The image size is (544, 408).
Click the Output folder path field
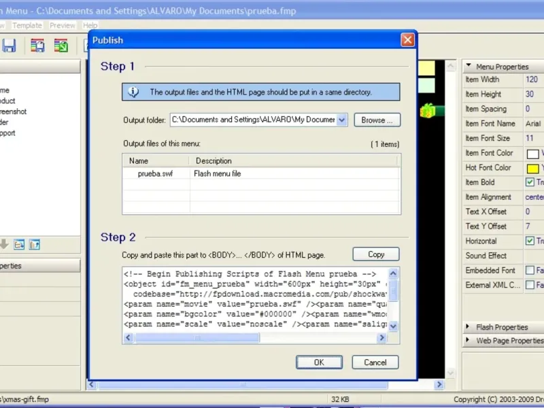253,120
